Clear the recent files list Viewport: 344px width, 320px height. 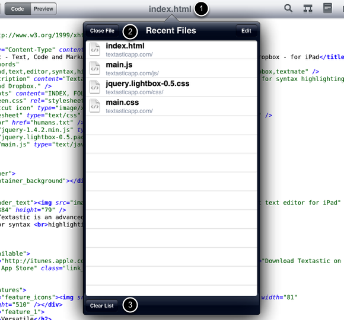[101, 306]
